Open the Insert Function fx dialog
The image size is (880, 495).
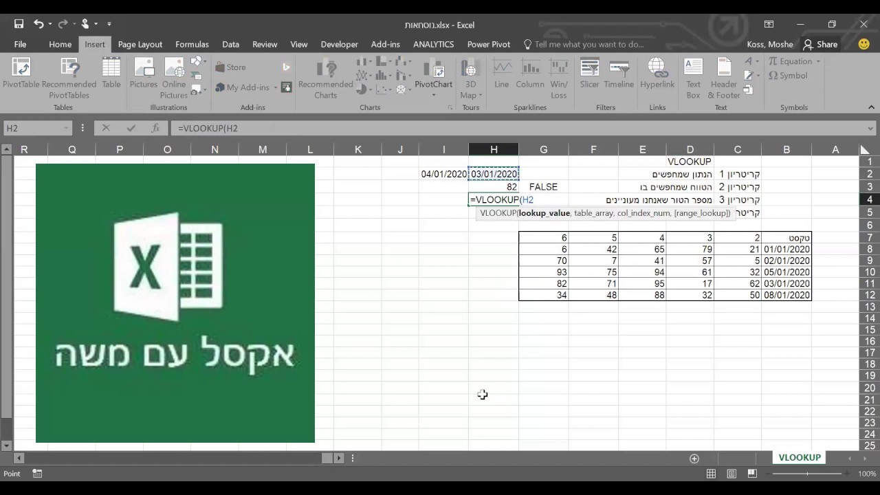(x=156, y=128)
